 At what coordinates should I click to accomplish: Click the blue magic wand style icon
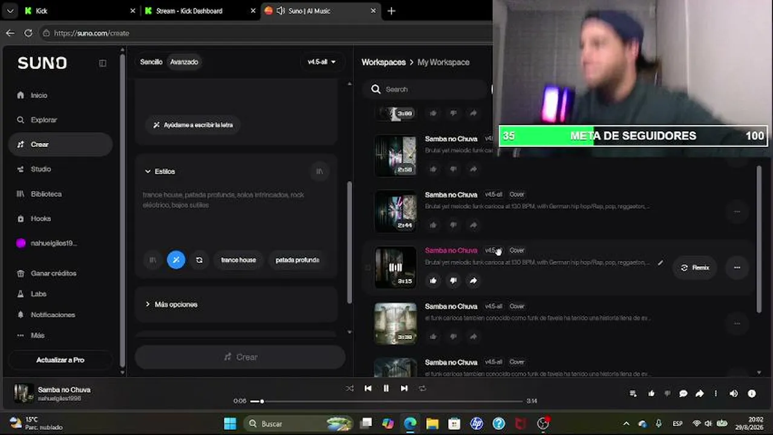pos(176,260)
